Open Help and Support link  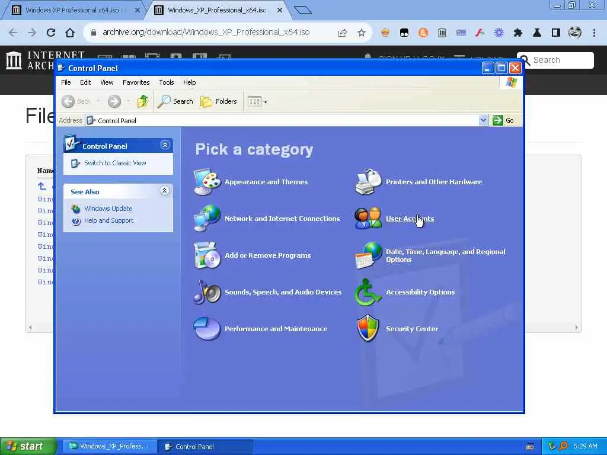pos(108,220)
